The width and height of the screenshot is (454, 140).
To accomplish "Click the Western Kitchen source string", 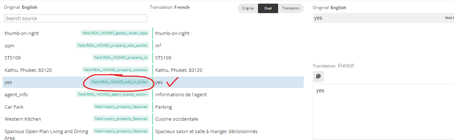I will [23, 119].
